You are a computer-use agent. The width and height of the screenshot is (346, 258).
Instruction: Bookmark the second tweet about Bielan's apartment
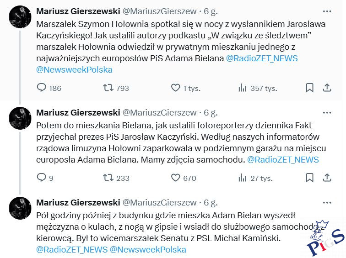pos(310,178)
